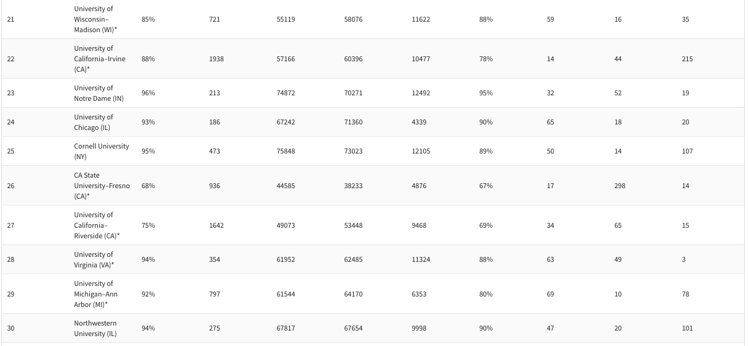Select the 1938 value in Irvine row
This screenshot has width=748, height=346.
(x=216, y=59)
